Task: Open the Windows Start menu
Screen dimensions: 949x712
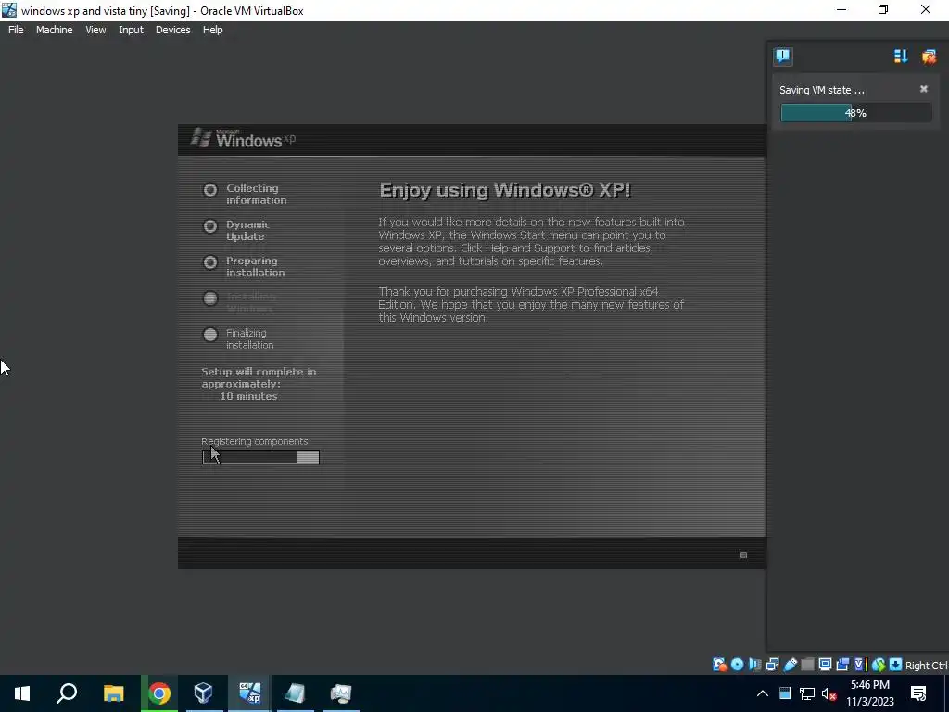Action: [22, 693]
